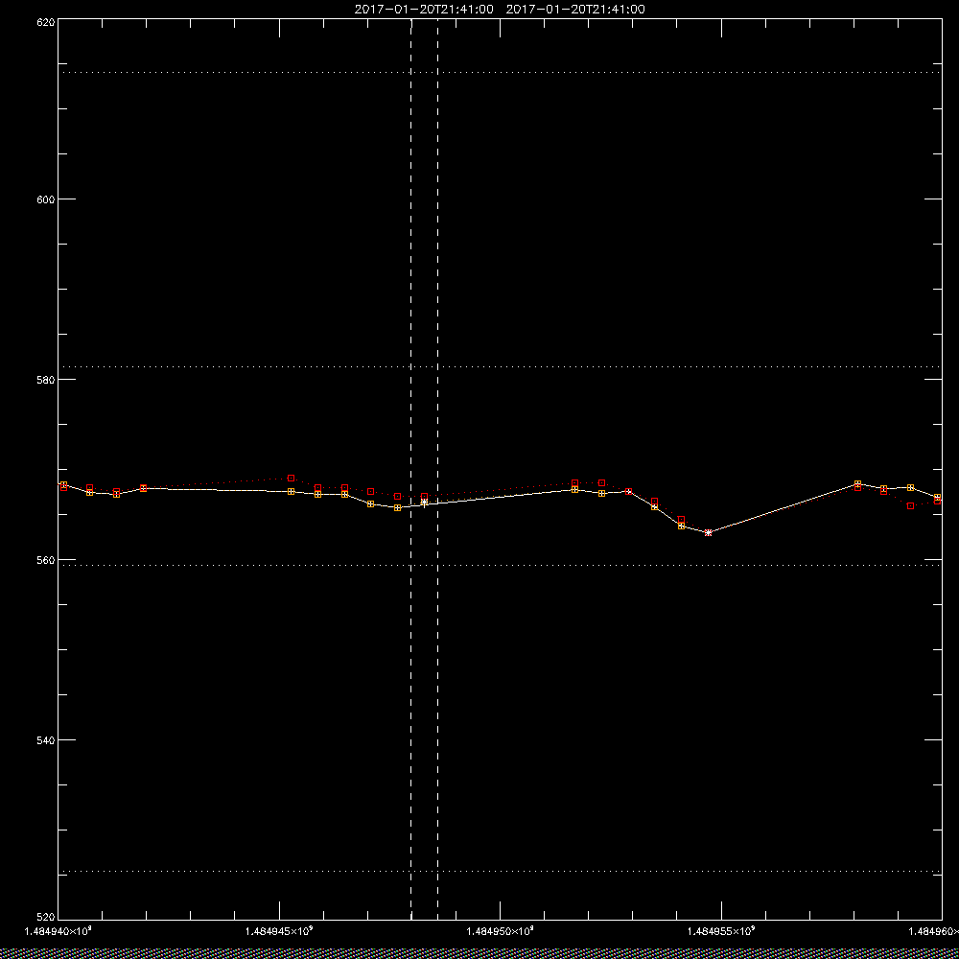Select the 580 y-axis label
Viewport: 959px width, 959px height.
[46, 379]
